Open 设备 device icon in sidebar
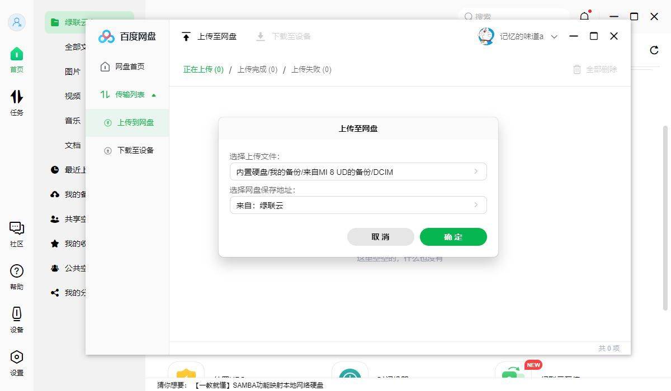 tap(17, 313)
